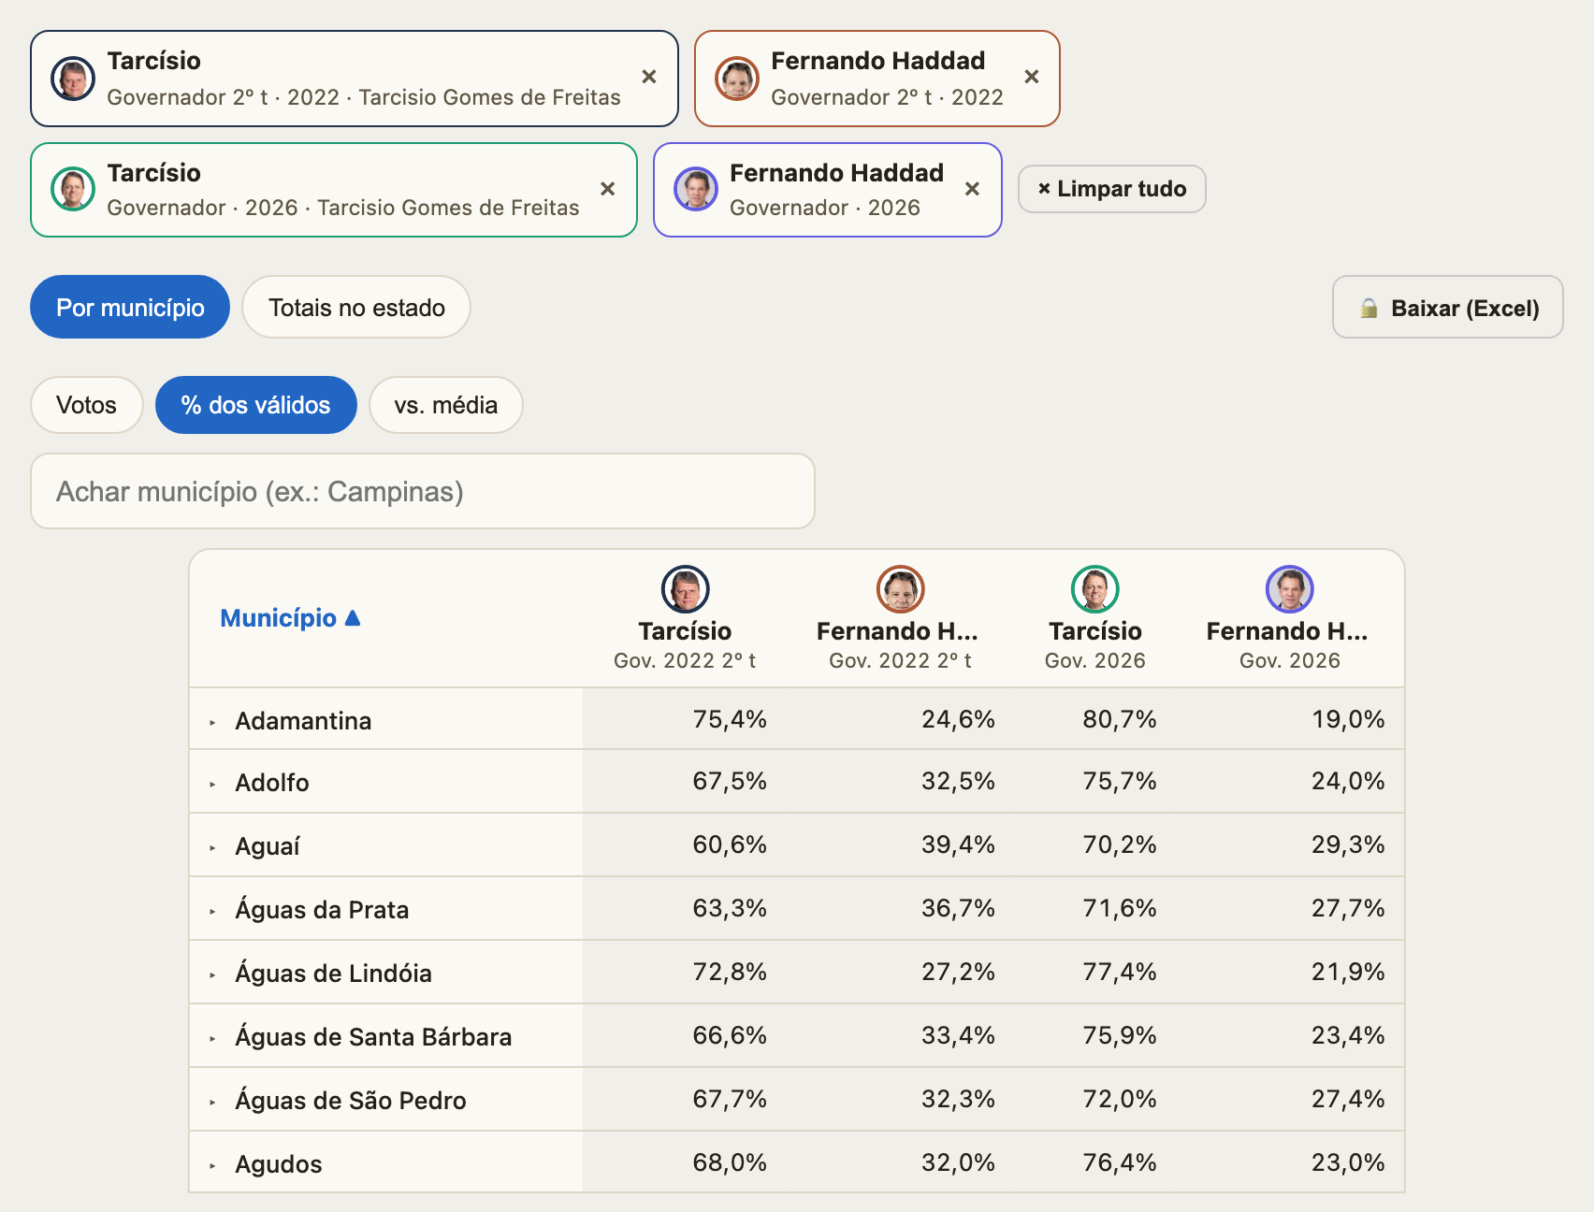Click Fernando H... Gov. 2026 column avatar
This screenshot has width=1594, height=1212.
(x=1289, y=589)
